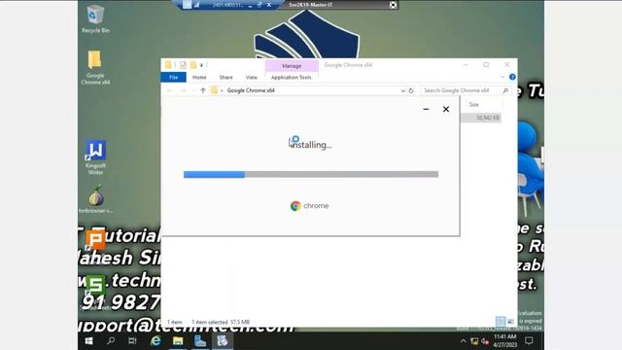
Task: Click the Chrome install progress bar
Action: pyautogui.click(x=311, y=174)
